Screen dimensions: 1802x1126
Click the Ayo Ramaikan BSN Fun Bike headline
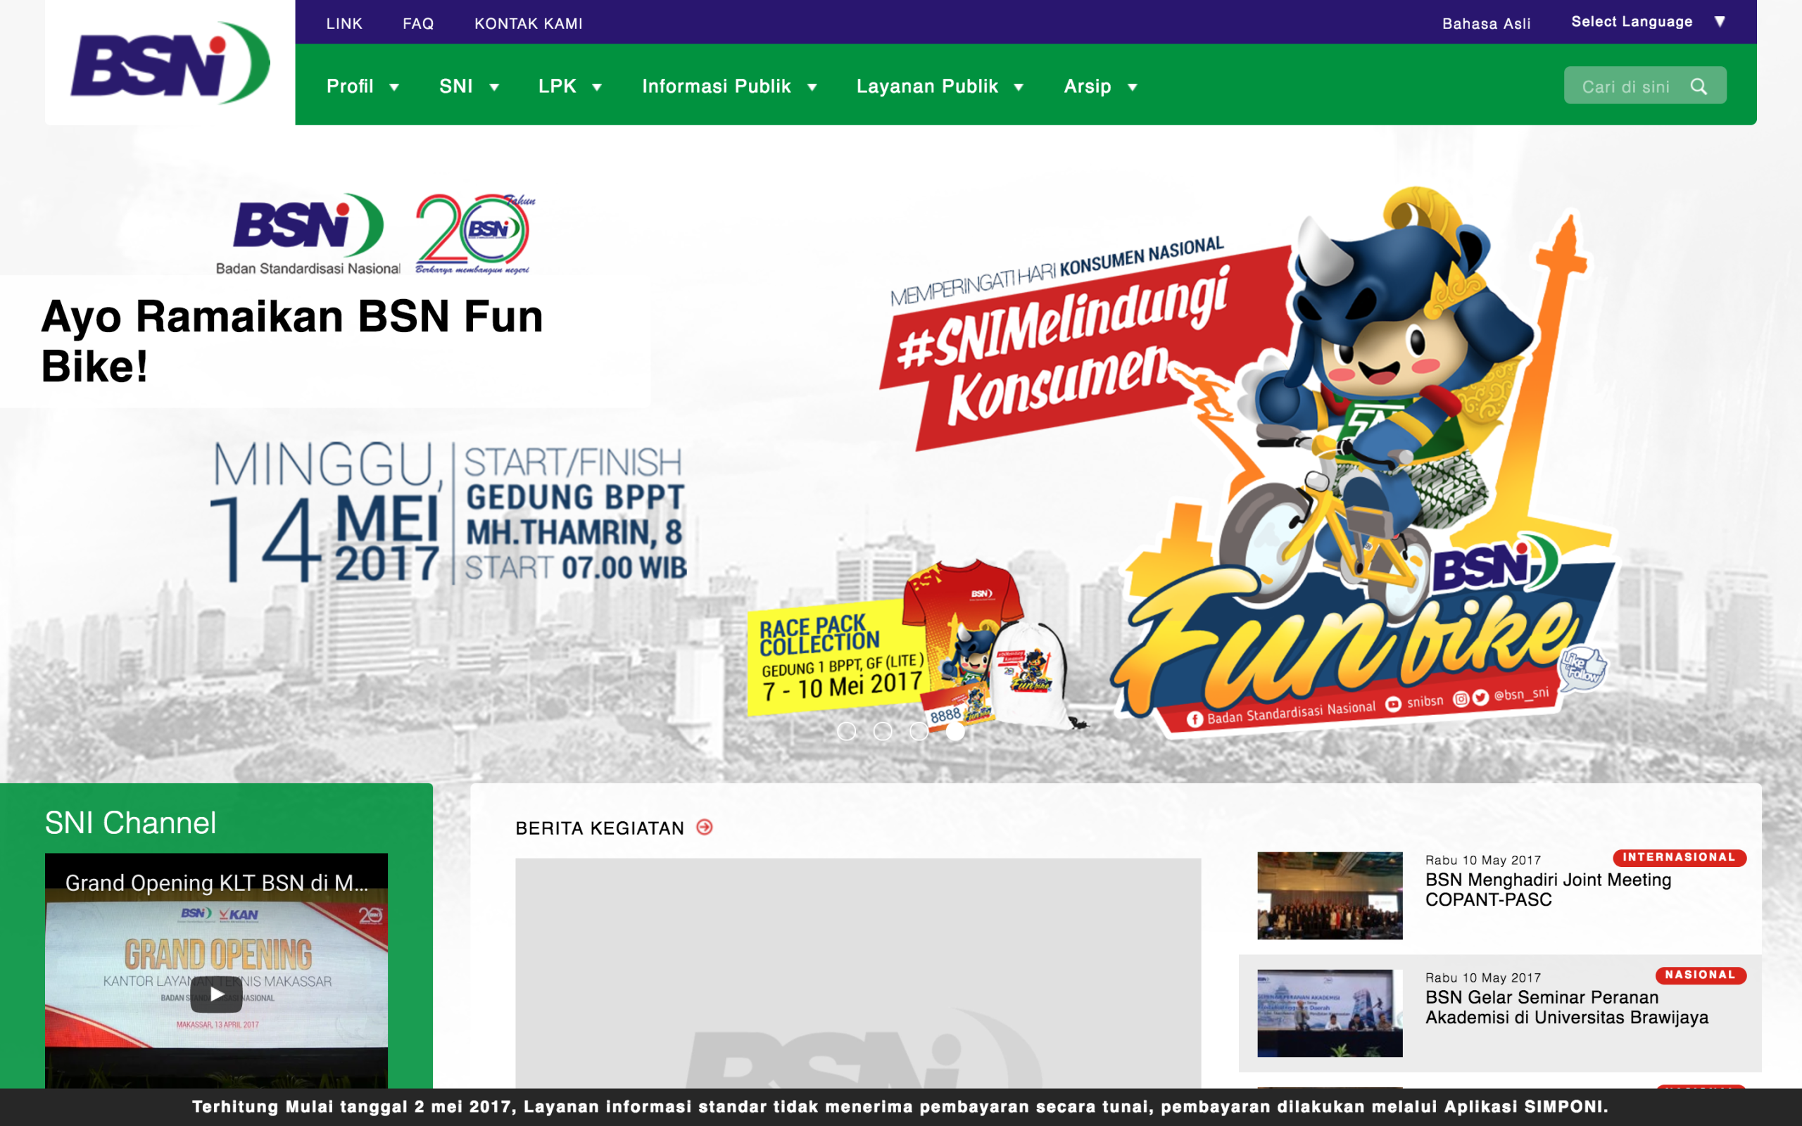pyautogui.click(x=292, y=341)
